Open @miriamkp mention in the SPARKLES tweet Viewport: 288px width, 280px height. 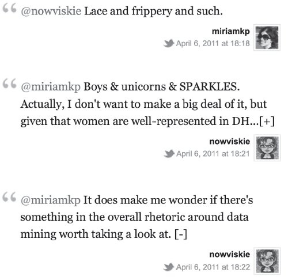(51, 87)
